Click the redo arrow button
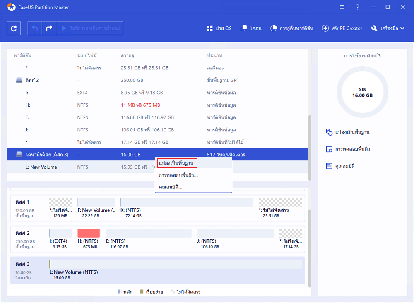Screen dimensions: 414x303 (49, 28)
